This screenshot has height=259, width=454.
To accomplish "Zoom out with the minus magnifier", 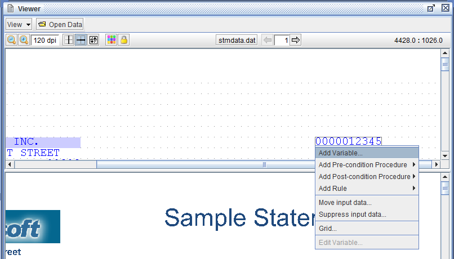I will click(x=12, y=40).
